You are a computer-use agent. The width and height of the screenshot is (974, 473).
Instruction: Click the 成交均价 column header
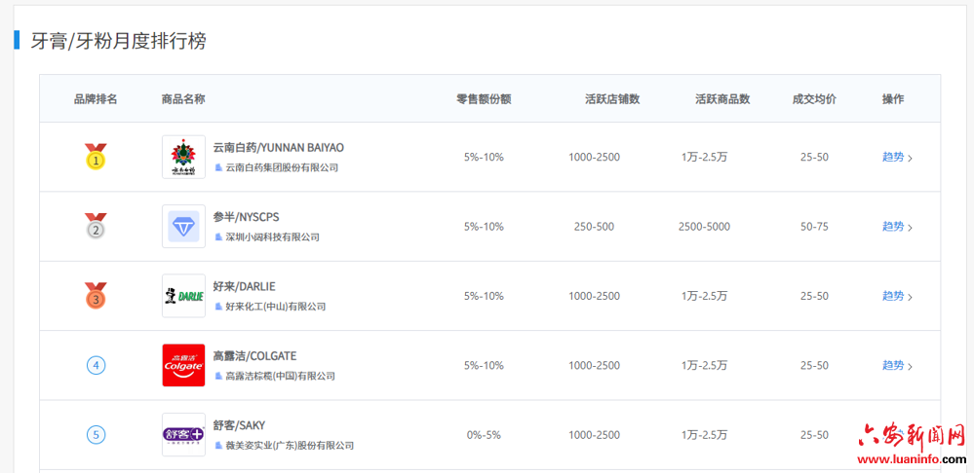coord(814,99)
